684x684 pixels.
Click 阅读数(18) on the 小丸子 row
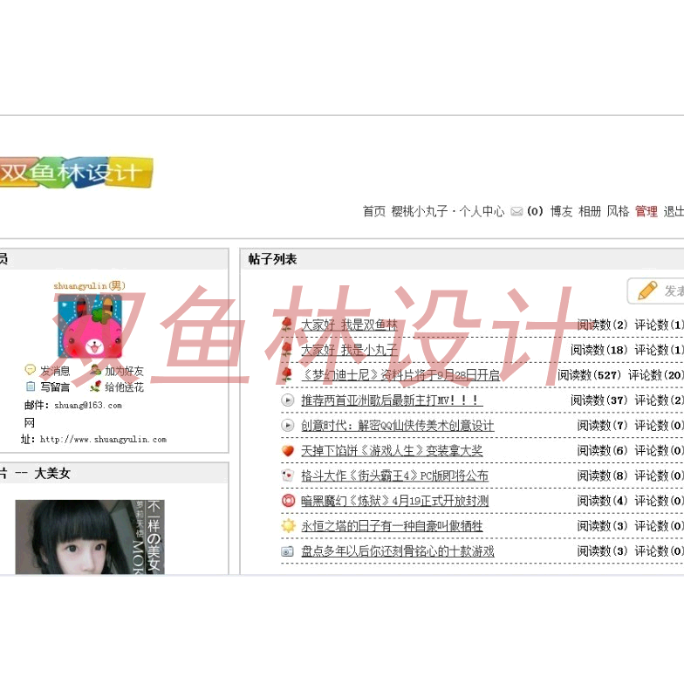[x=599, y=350]
